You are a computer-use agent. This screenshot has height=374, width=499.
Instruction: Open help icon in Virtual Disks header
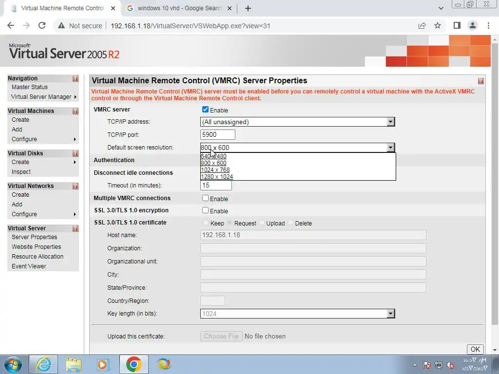pos(76,153)
